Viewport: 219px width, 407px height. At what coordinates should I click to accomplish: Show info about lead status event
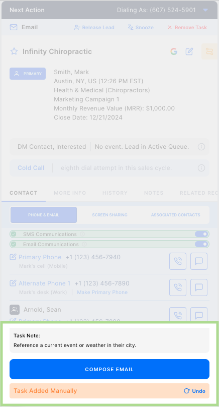point(201,147)
